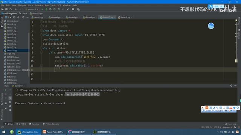
Task: Switch to demo5.py editor tab
Action: coord(38,17)
